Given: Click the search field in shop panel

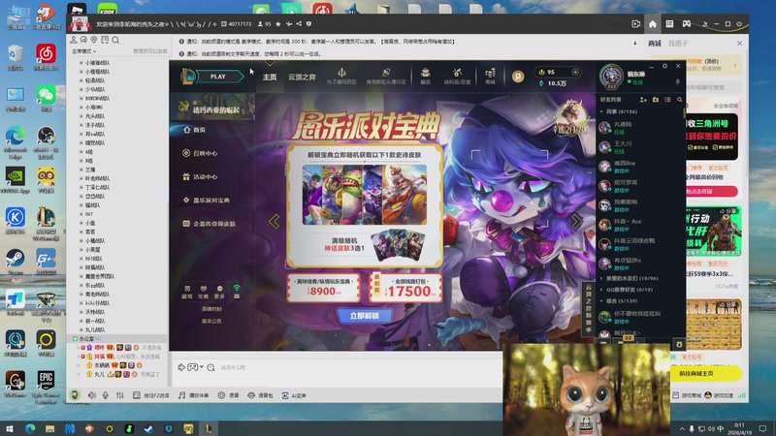Looking at the screenshot, I should pos(713,87).
